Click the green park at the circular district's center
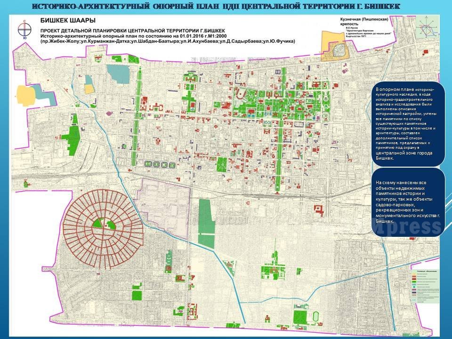 pyautogui.click(x=104, y=224)
